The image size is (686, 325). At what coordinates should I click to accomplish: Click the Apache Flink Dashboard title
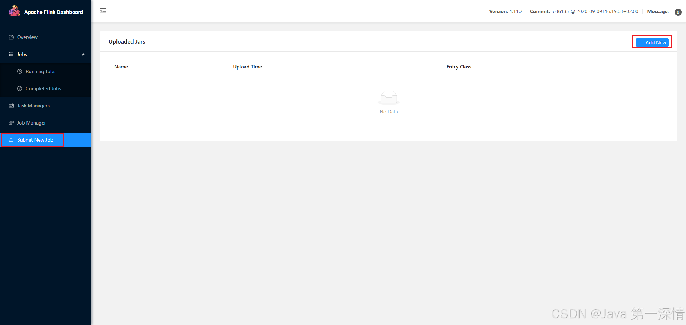point(54,12)
